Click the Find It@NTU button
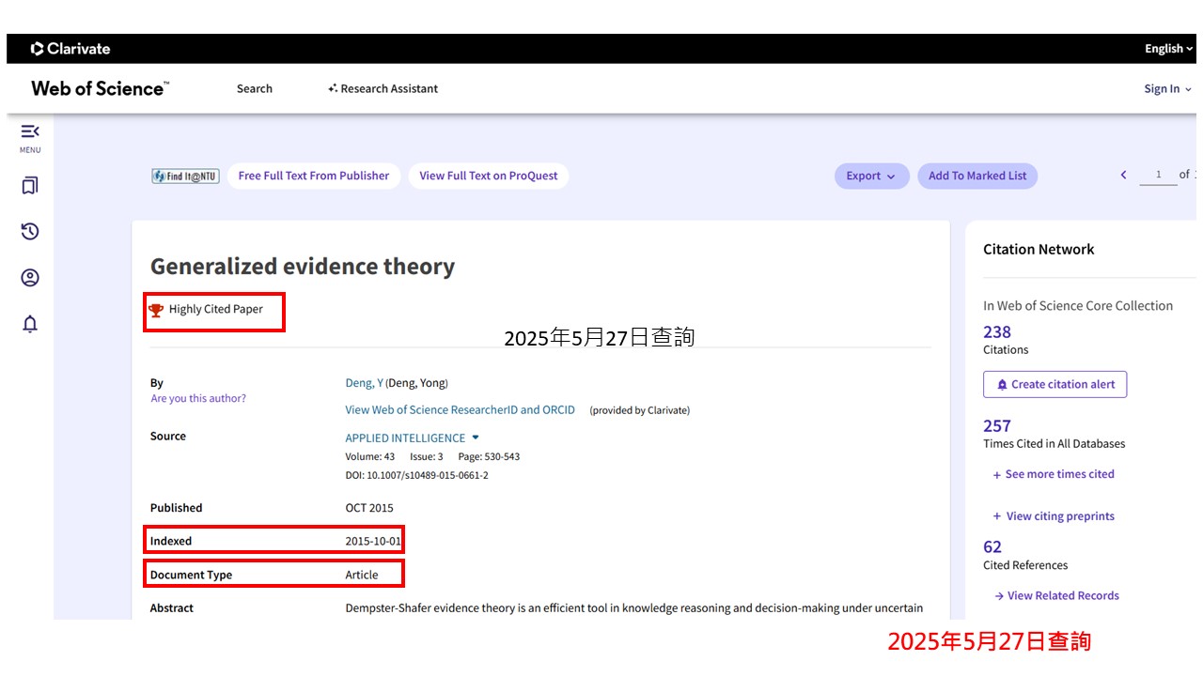This screenshot has width=1203, height=676. pyautogui.click(x=185, y=176)
